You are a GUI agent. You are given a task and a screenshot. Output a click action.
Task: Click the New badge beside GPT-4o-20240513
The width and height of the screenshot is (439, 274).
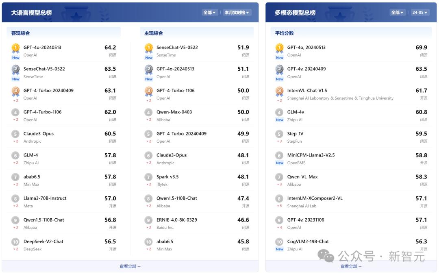[15, 57]
